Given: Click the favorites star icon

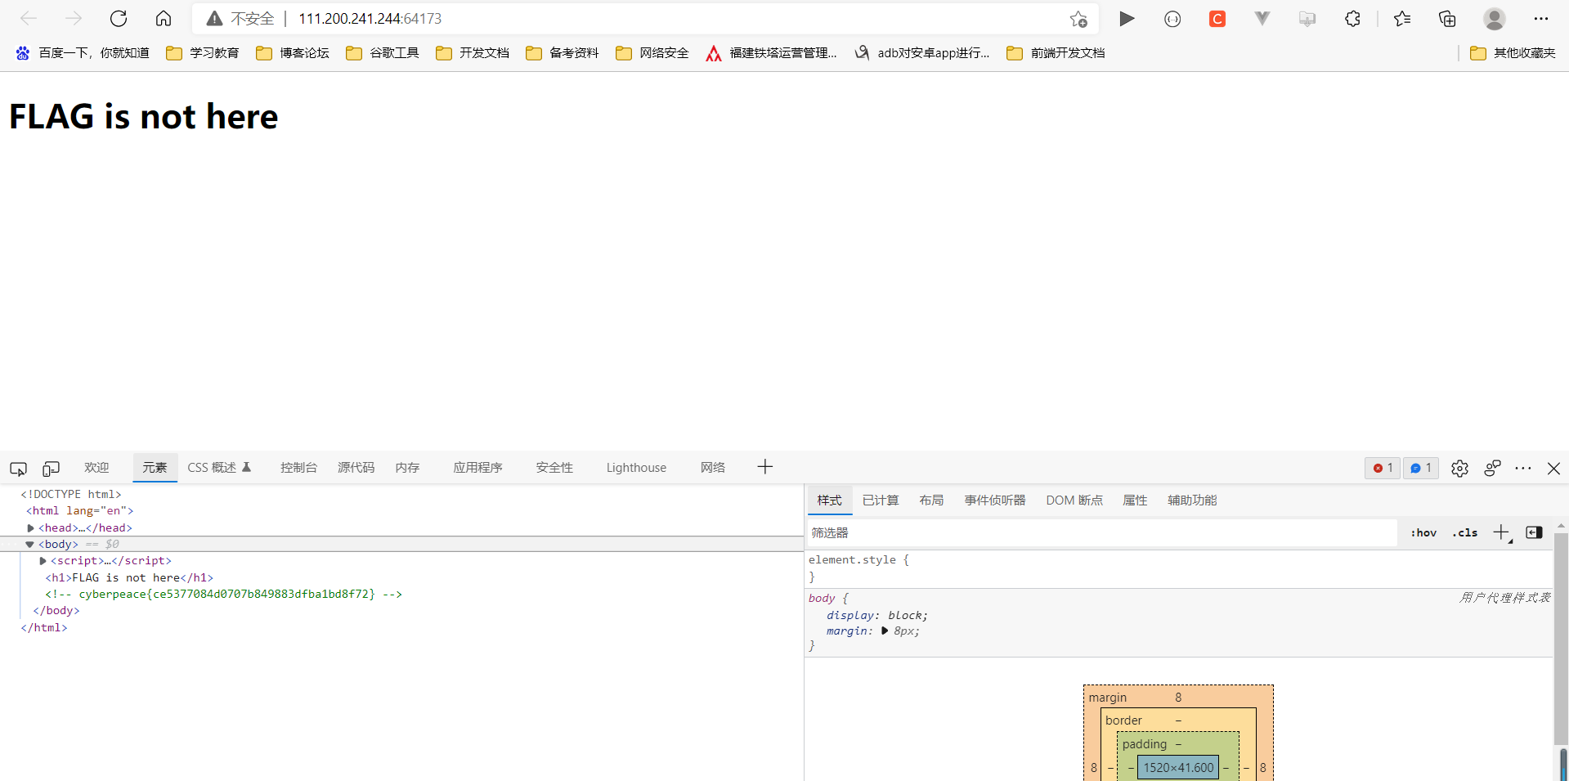Looking at the screenshot, I should 1403,18.
